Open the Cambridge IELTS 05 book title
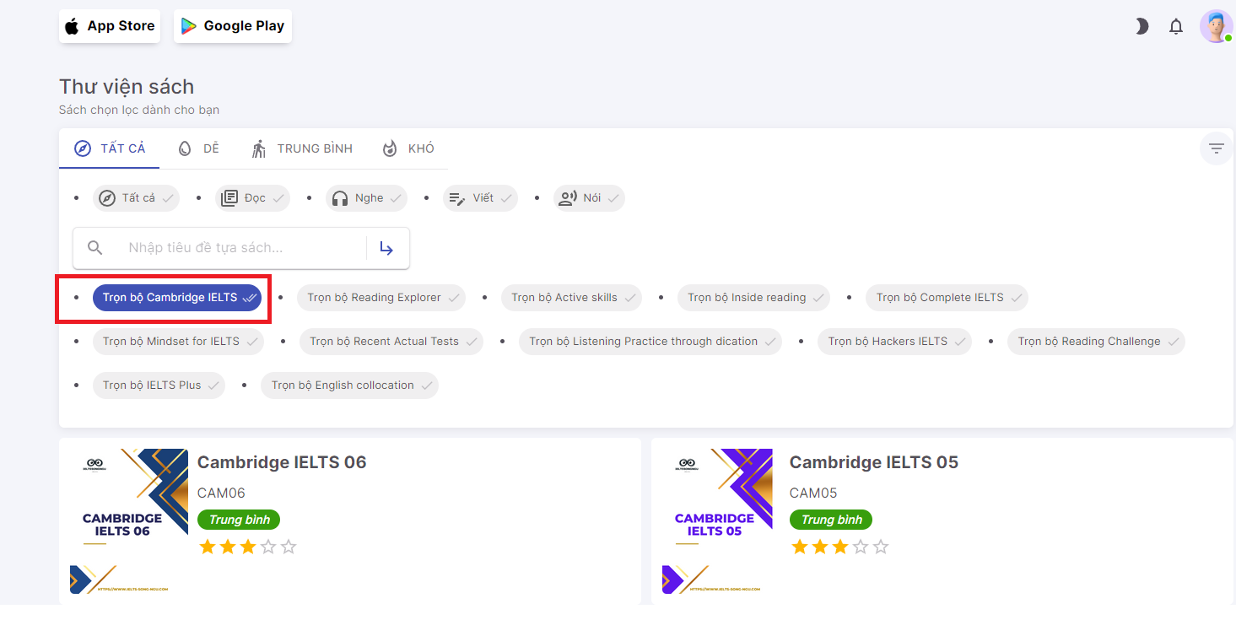The height and width of the screenshot is (620, 1236). point(874,462)
